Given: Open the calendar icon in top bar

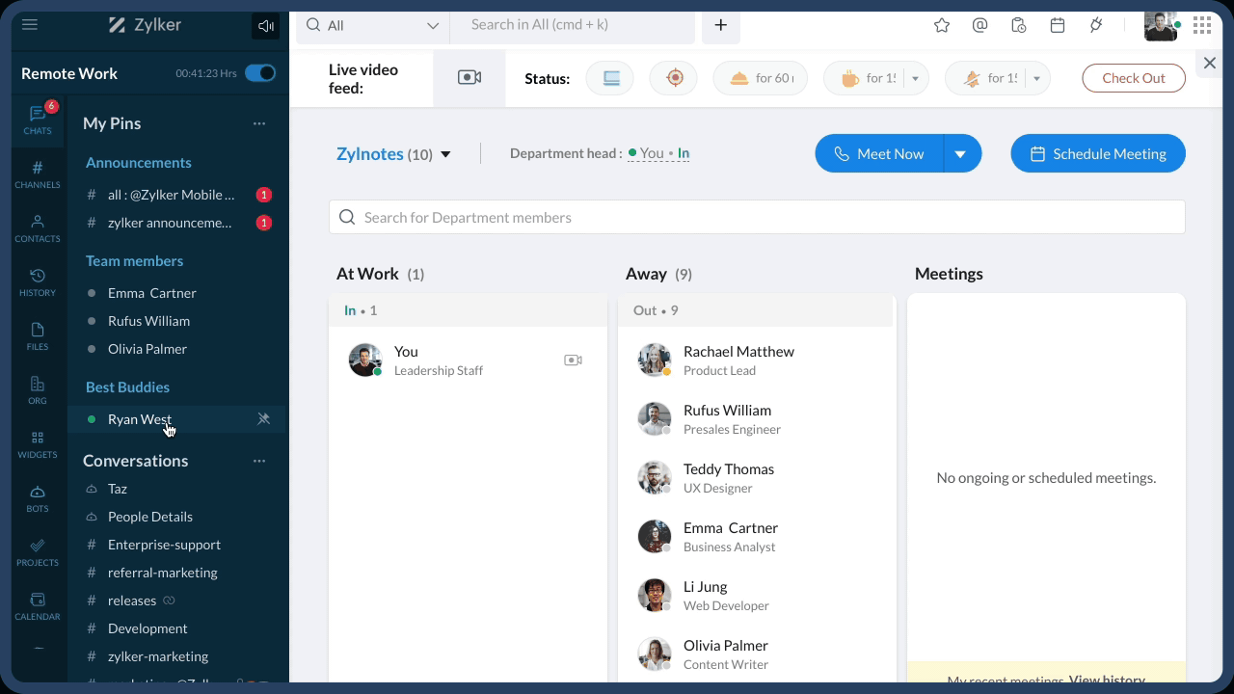Looking at the screenshot, I should pyautogui.click(x=1058, y=26).
